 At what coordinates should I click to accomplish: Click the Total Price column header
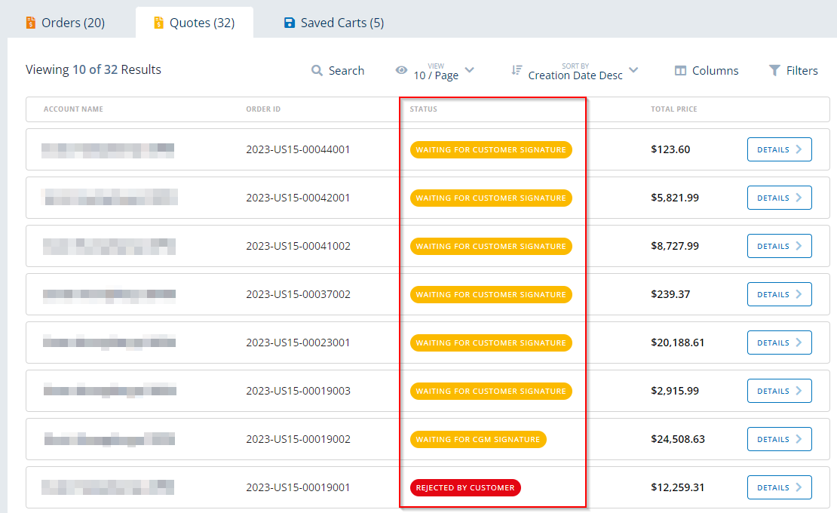click(673, 109)
